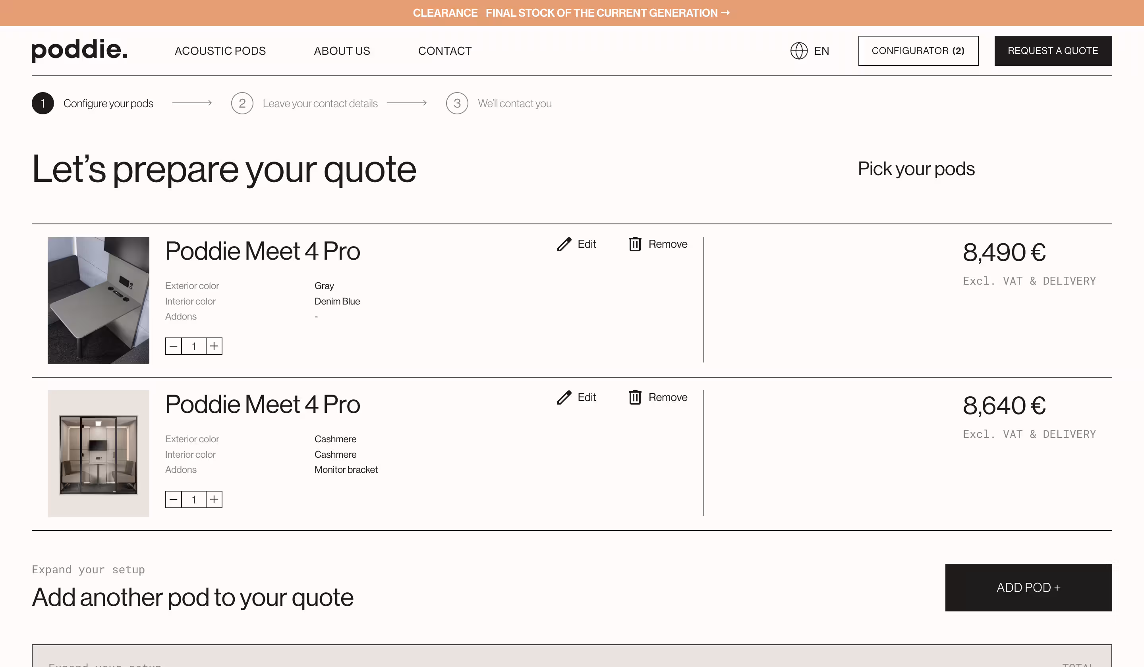The width and height of the screenshot is (1144, 667).
Task: Increase quantity of the Gray pod
Action: [214, 346]
